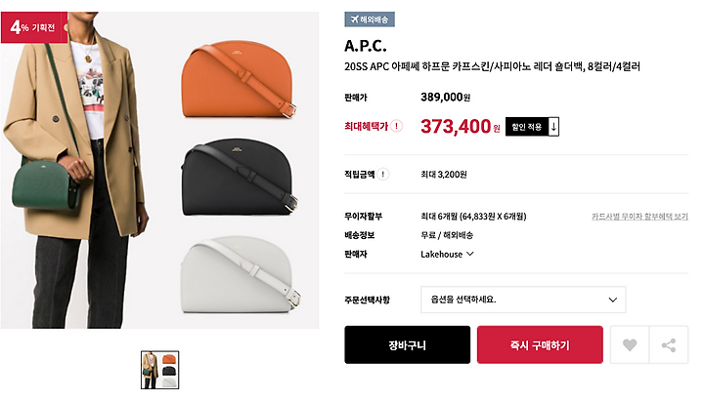
Task: Click the 해외배송 airplane badge
Action: 370,20
